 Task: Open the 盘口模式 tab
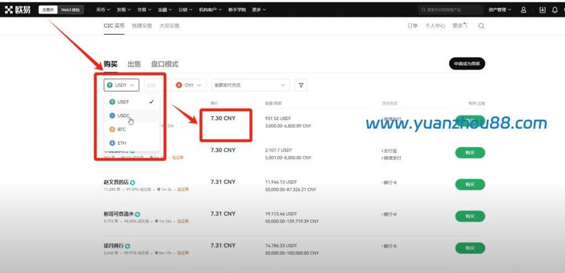[x=164, y=64]
